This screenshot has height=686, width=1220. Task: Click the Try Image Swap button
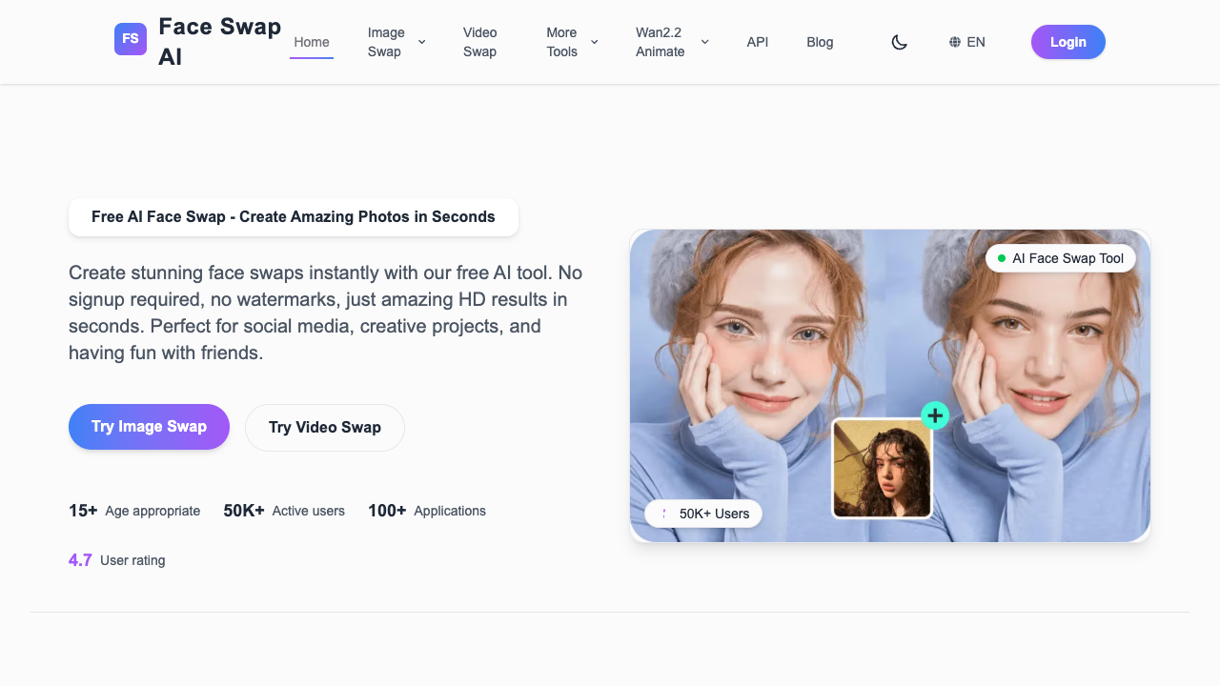149,427
